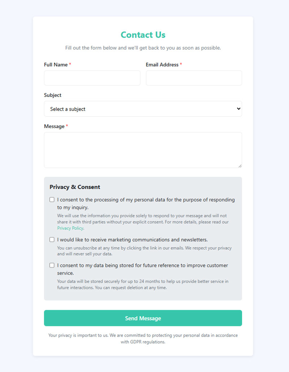Click the Full Name input field
The height and width of the screenshot is (372, 289).
click(x=92, y=78)
